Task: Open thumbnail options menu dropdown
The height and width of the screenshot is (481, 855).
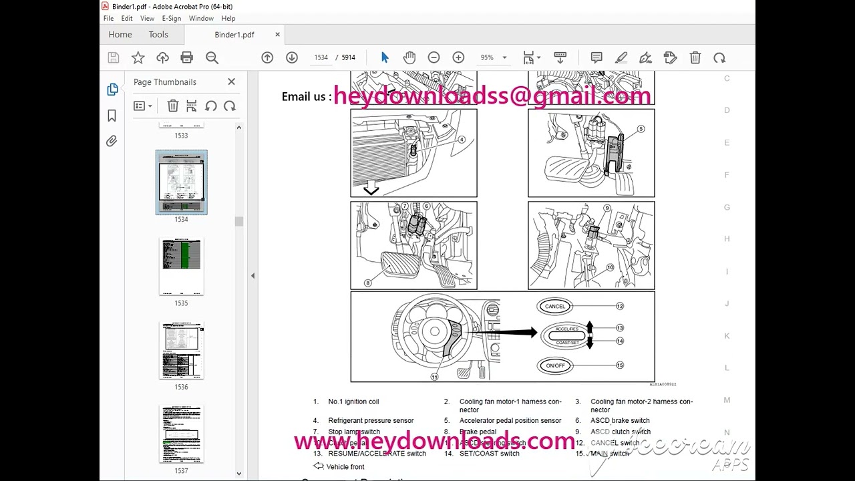Action: pos(142,106)
